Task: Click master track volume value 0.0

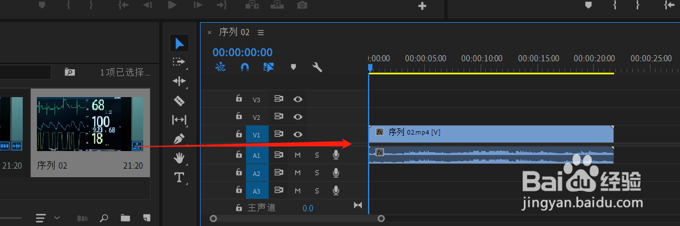Action: coord(307,208)
